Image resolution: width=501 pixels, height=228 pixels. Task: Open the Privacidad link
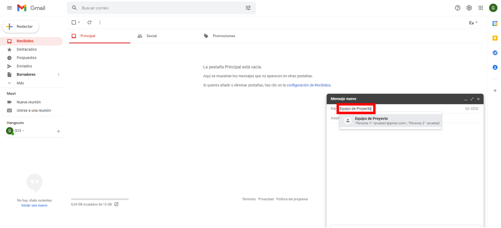[266, 199]
